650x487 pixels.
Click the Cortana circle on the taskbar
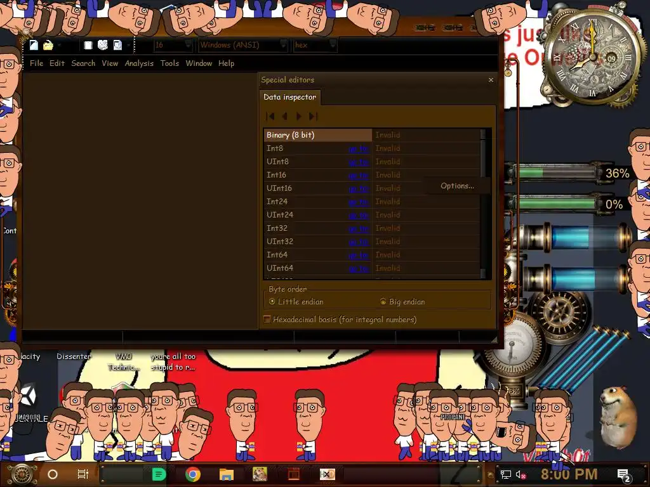(53, 474)
